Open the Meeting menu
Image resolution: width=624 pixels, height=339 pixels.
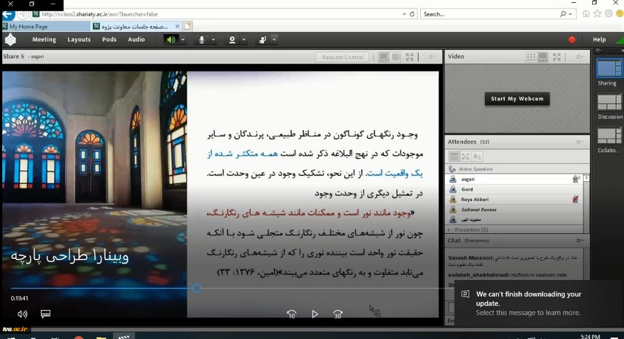[x=44, y=40]
